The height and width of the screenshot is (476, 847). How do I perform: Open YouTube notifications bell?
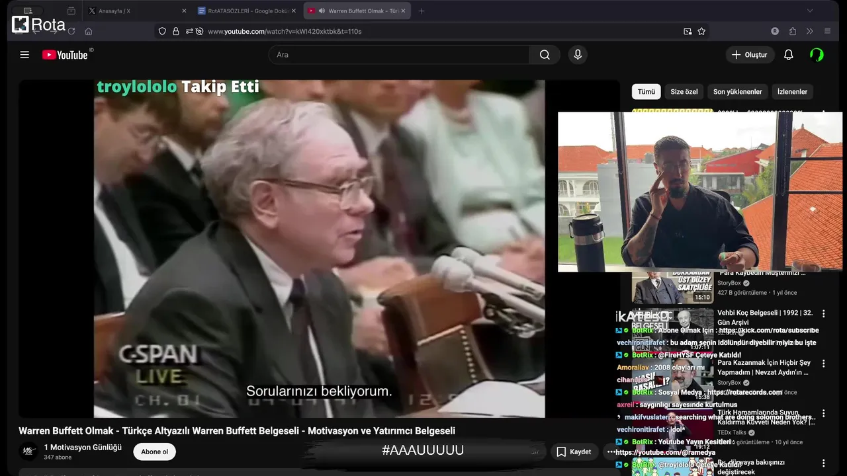(x=788, y=55)
